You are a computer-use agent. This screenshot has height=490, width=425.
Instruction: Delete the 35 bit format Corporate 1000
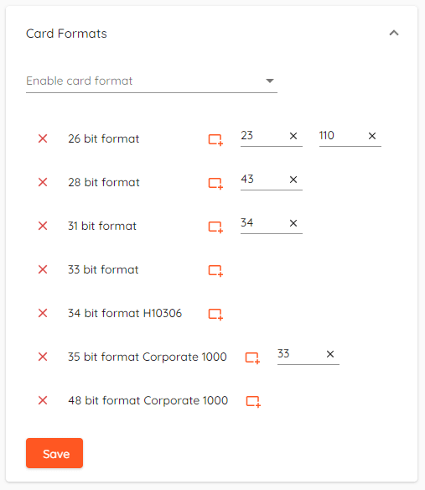[43, 357]
